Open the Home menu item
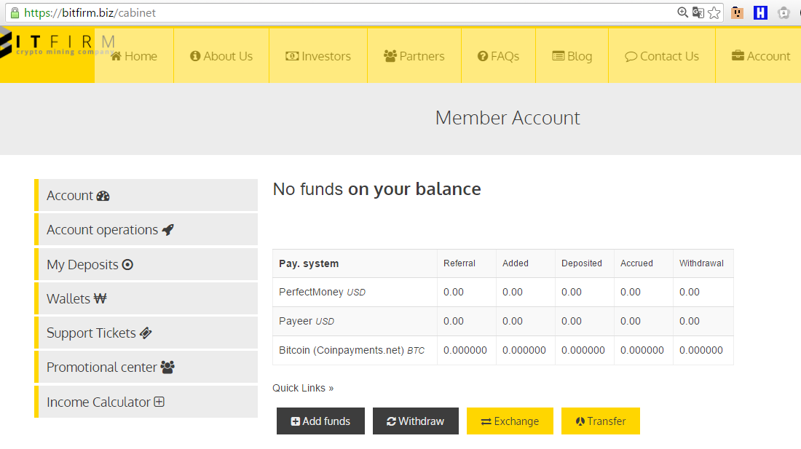Image resolution: width=801 pixels, height=449 pixels. click(x=134, y=56)
